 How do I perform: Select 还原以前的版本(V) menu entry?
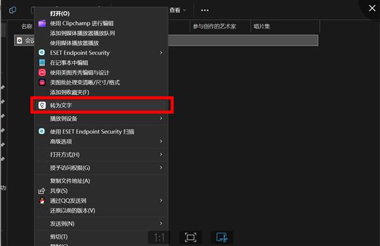click(x=72, y=211)
